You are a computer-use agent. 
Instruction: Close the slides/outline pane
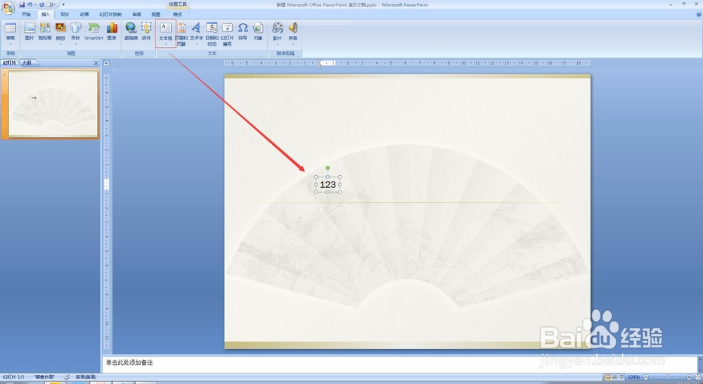coord(96,63)
